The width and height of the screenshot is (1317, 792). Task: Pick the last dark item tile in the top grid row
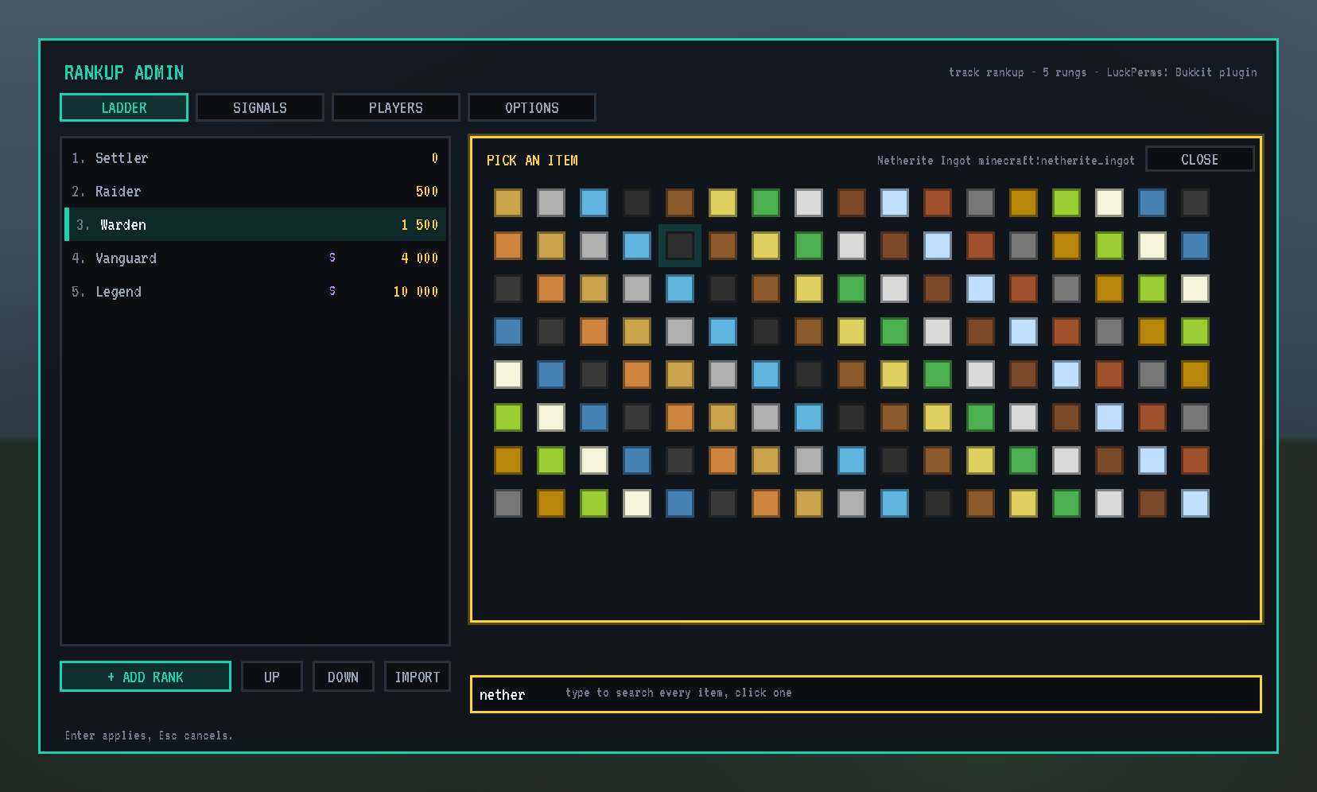tap(1195, 203)
